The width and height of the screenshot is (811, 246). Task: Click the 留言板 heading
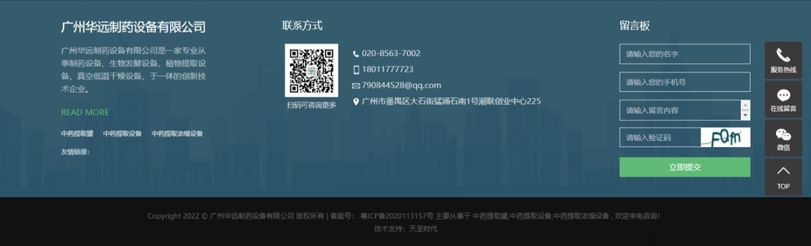pos(635,26)
